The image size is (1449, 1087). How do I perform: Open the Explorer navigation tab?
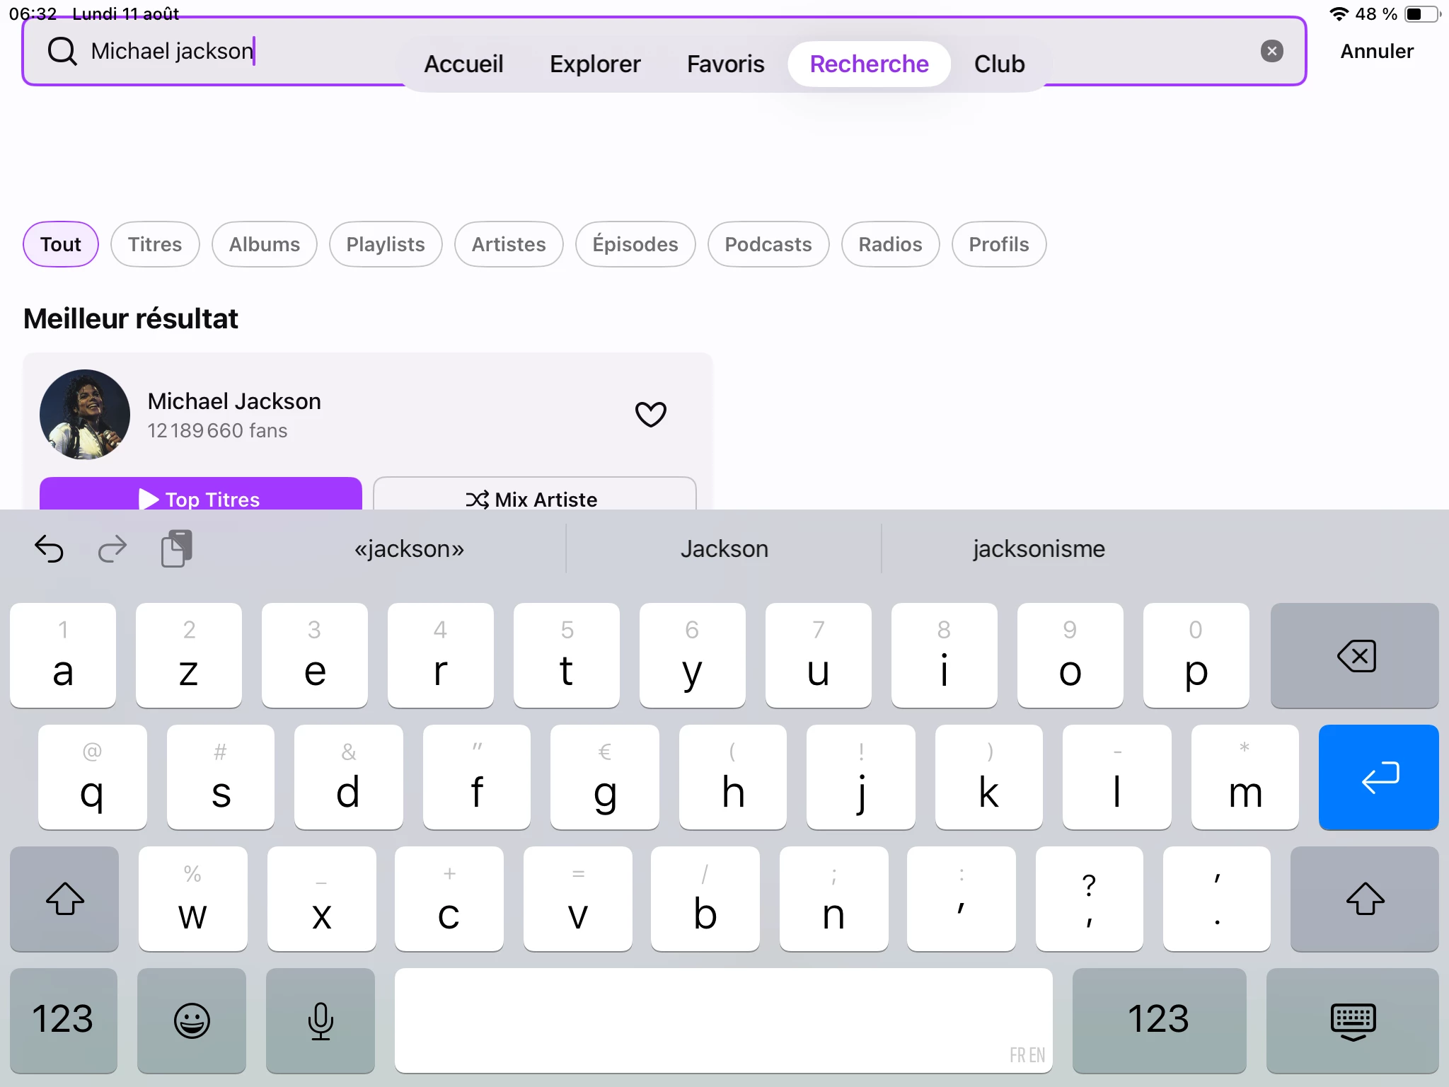pos(594,64)
